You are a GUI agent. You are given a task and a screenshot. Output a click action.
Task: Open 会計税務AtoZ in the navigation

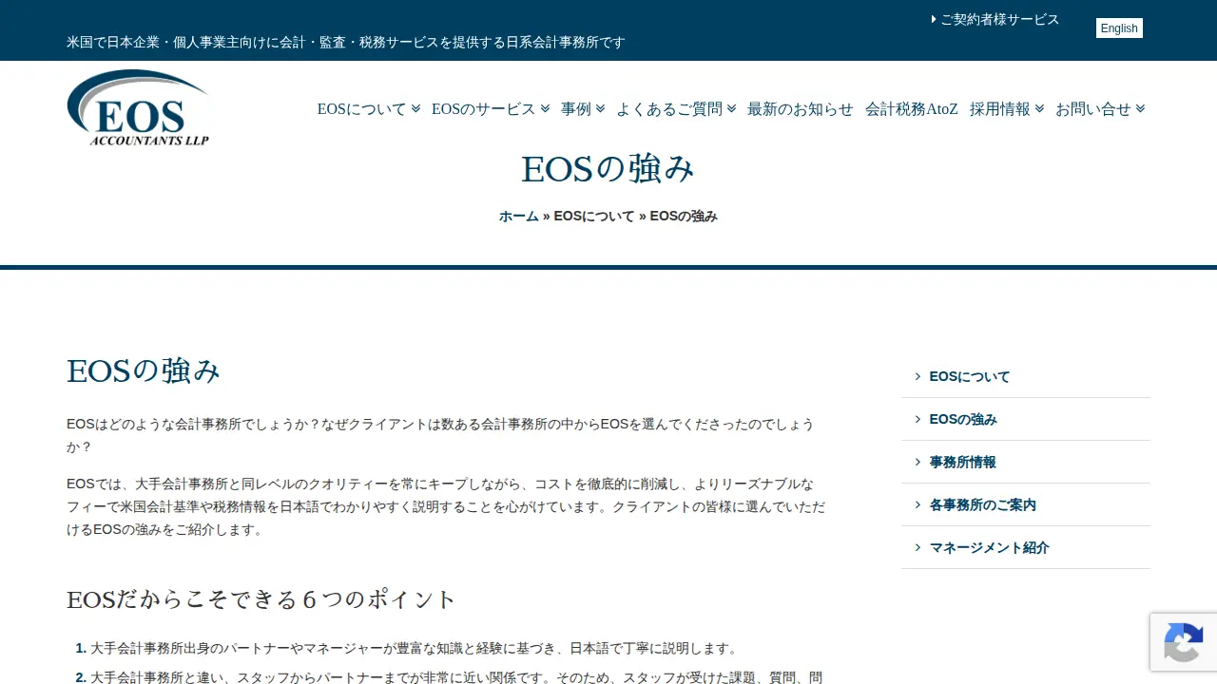tap(912, 109)
